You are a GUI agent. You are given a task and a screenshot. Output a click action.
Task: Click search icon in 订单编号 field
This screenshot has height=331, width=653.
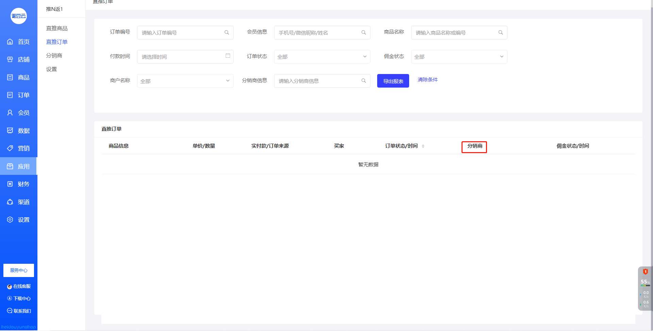[x=227, y=33]
